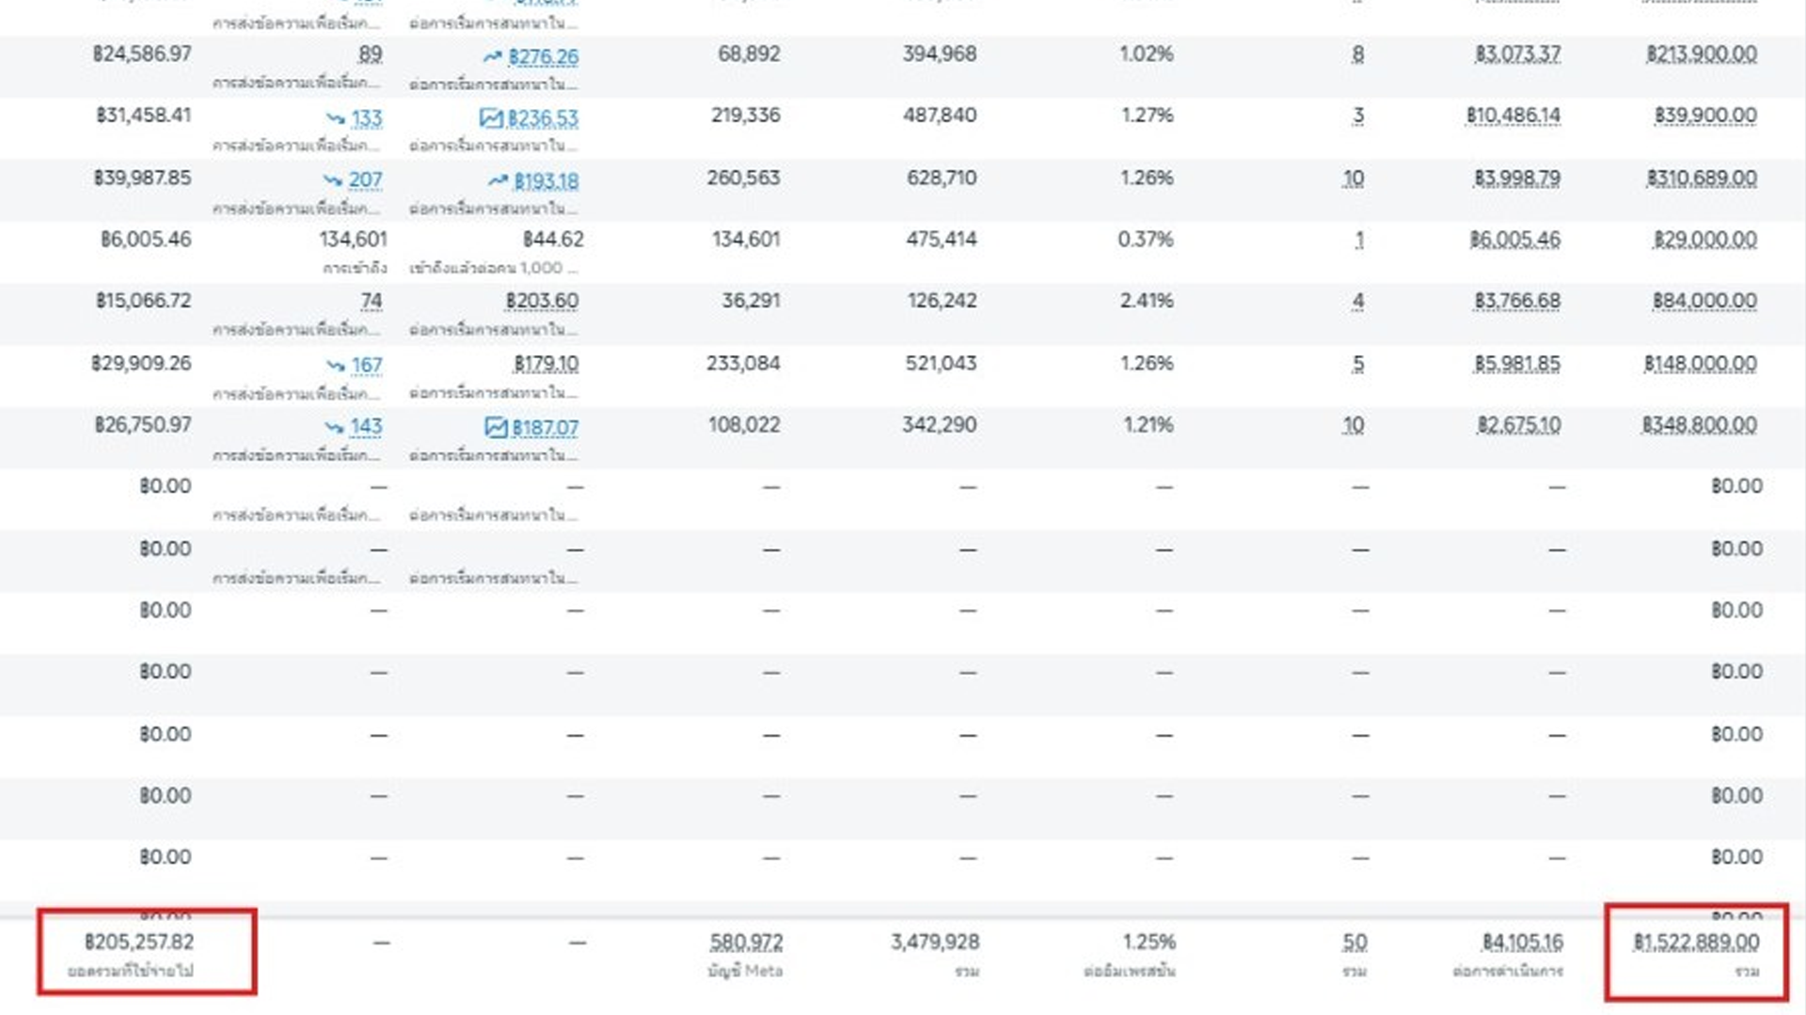Open the chart icon next to ฿187.07
Image resolution: width=1806 pixels, height=1015 pixels.
[x=496, y=428]
